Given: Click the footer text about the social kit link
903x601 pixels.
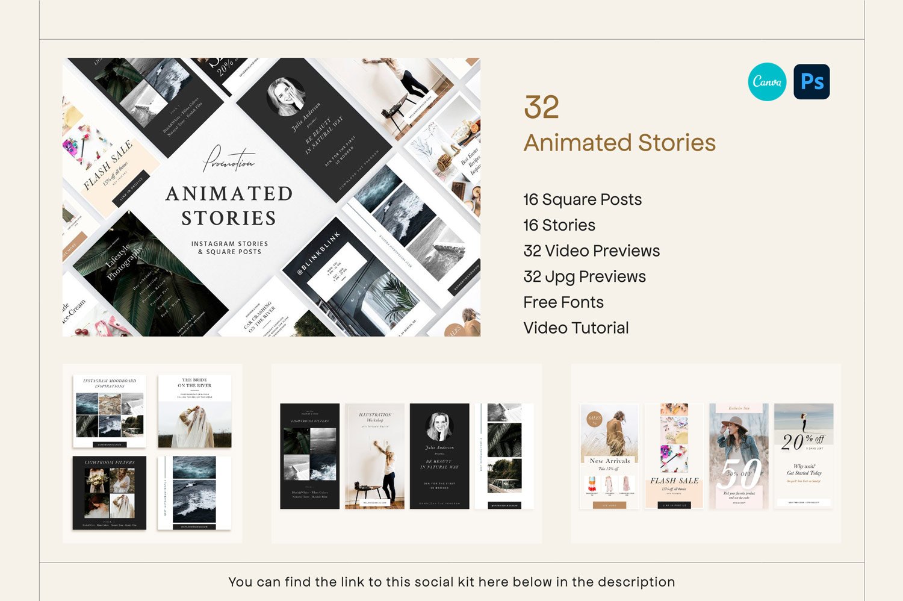Looking at the screenshot, I should point(451,582).
